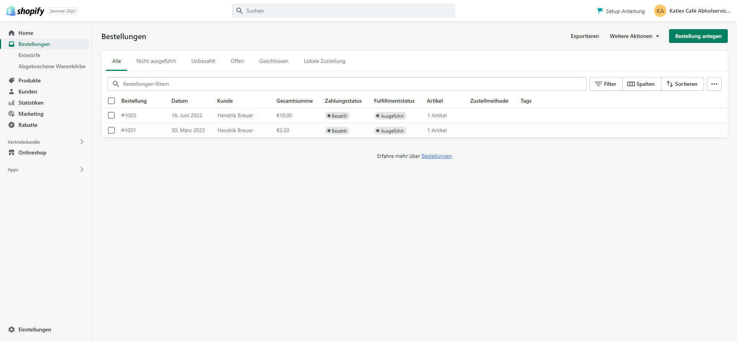This screenshot has height=341, width=737.
Task: Click the Rabatte discount badge icon
Action: [x=12, y=125]
